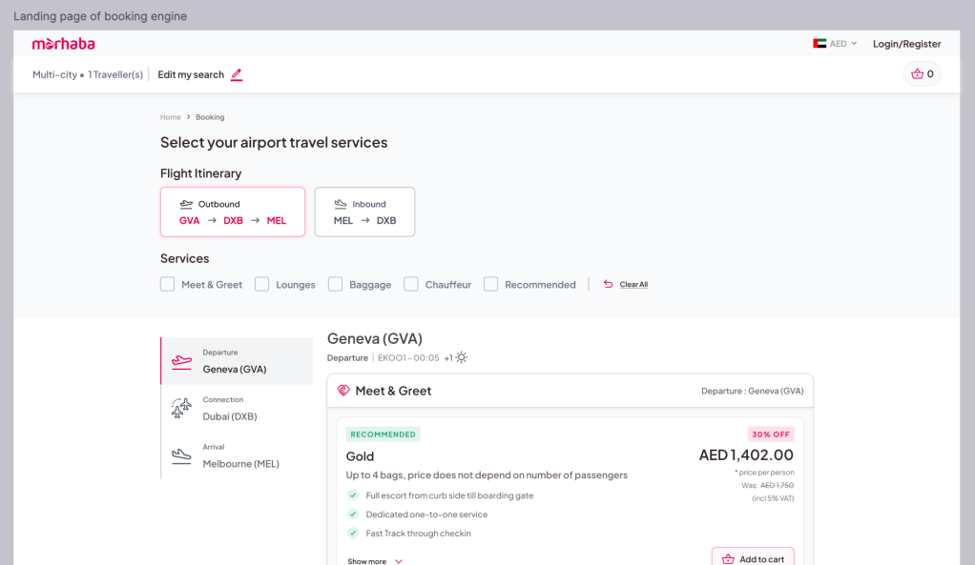Screen dimensions: 975x565
Task: Enable the Meet & Greet checkbox
Action: [x=168, y=285]
